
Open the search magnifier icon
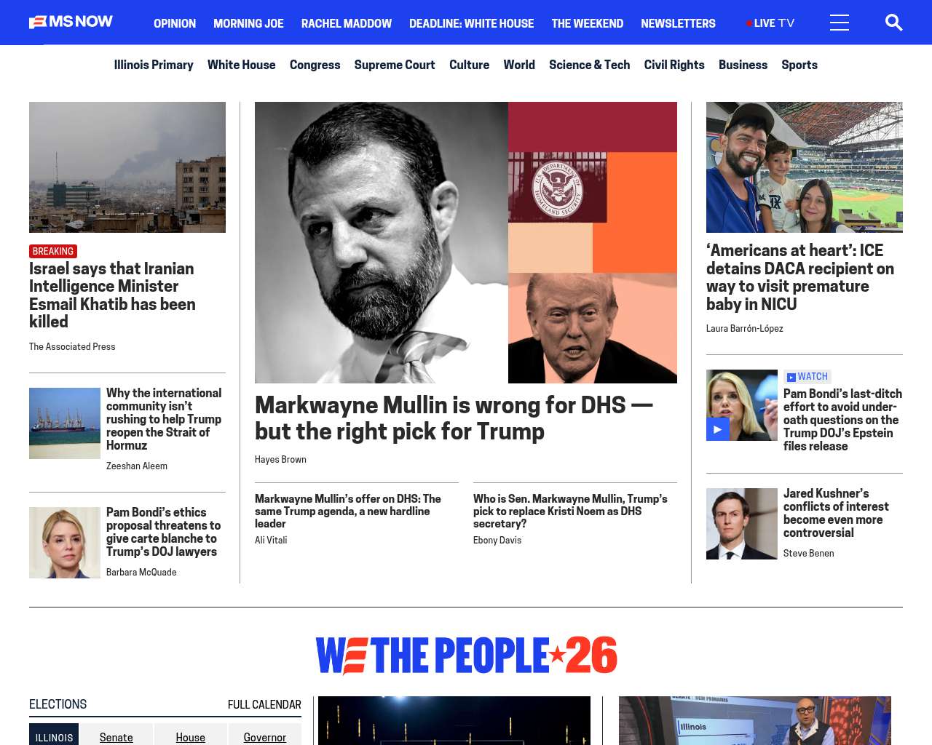pos(893,23)
